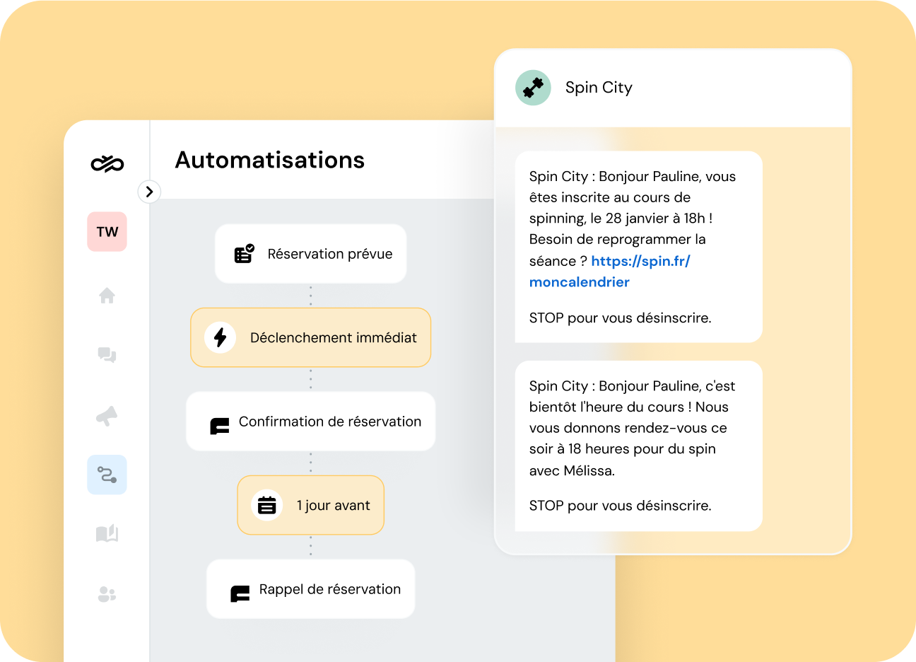The width and height of the screenshot is (916, 662).
Task: Click the lightning bolt icon
Action: click(221, 337)
